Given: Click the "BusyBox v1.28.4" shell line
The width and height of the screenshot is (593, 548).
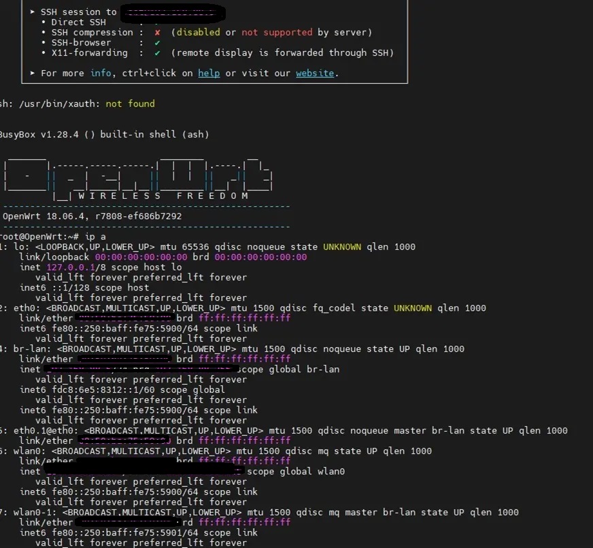Looking at the screenshot, I should tap(102, 134).
